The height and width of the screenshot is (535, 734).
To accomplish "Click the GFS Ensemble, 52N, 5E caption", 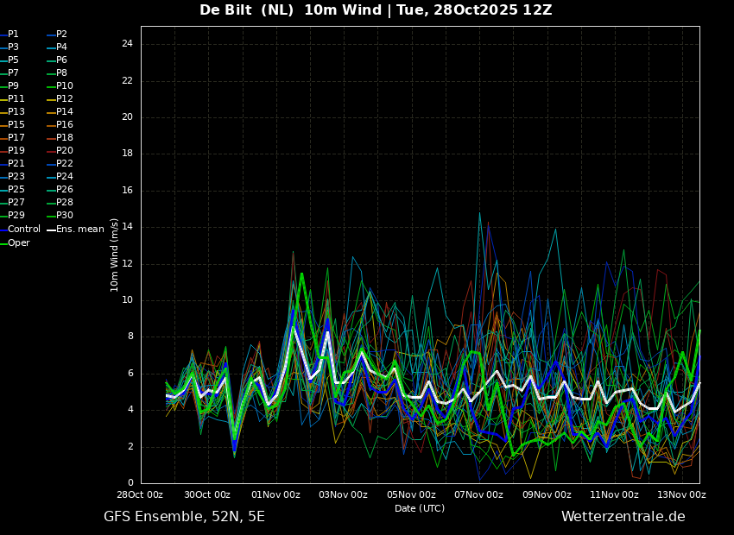I will point(184,517).
